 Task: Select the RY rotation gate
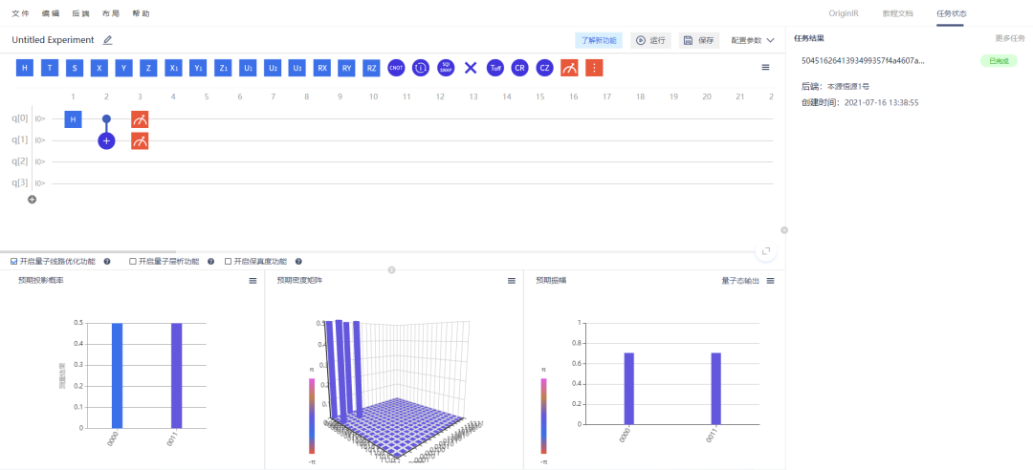[x=347, y=68]
